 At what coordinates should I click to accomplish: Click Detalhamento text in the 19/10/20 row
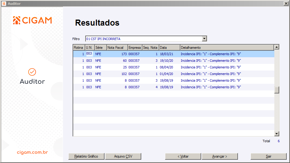[211, 61]
